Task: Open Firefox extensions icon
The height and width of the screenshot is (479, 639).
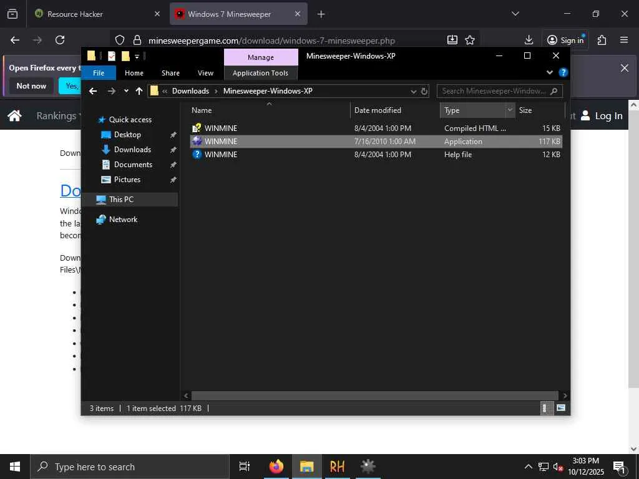Action: (x=602, y=40)
